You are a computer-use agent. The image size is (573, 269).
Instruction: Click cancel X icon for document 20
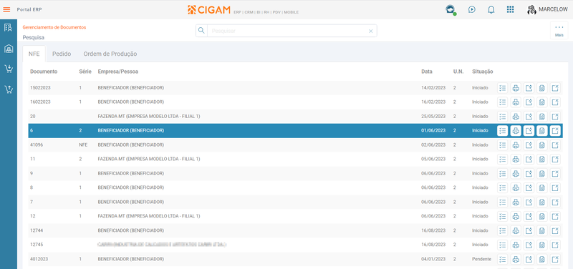coord(555,117)
